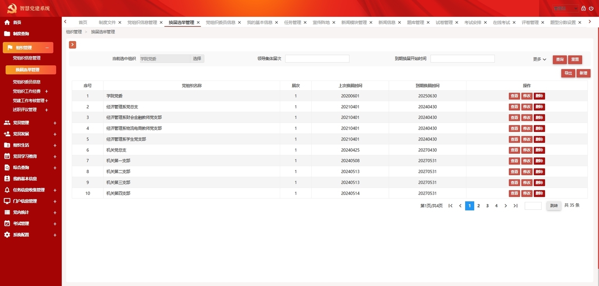Click the list icon for 党内统计
This screenshot has height=286, width=599.
point(7,212)
